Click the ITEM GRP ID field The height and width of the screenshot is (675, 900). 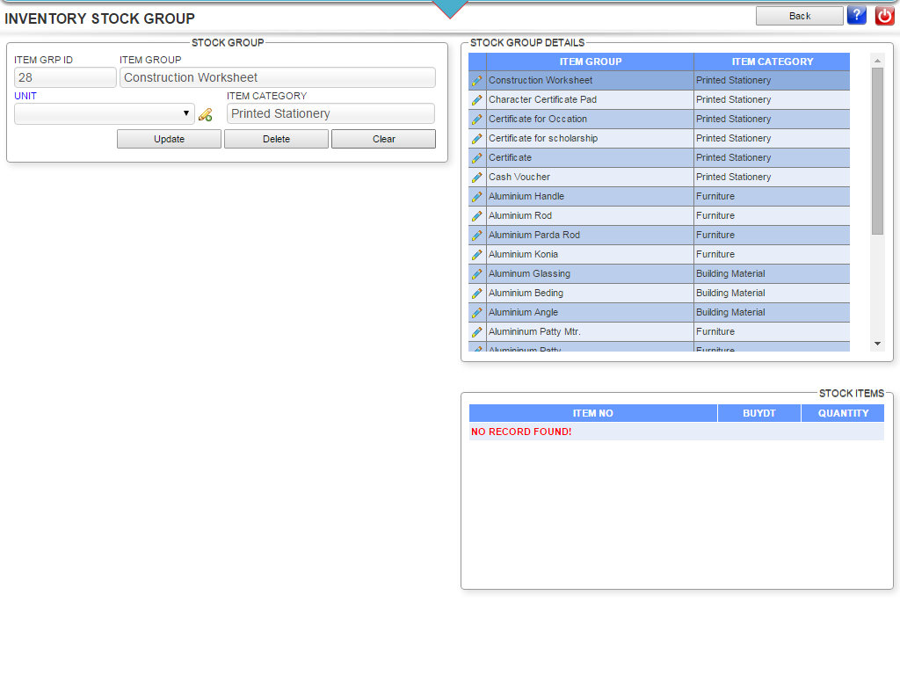coord(65,77)
